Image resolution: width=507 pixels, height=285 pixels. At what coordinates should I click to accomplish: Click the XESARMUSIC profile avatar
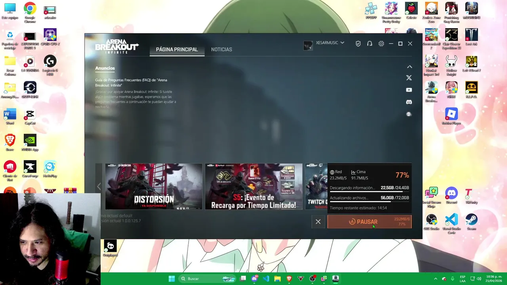pyautogui.click(x=308, y=46)
